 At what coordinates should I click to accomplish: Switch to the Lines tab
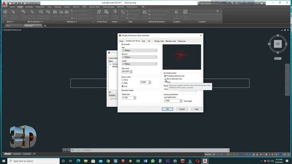121,41
